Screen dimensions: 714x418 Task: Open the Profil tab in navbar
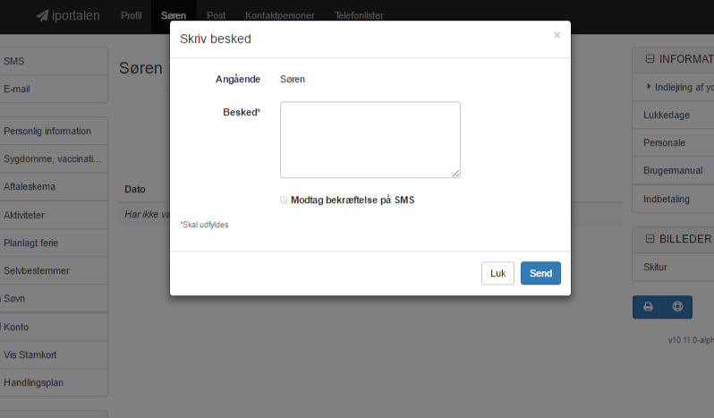[x=132, y=15]
